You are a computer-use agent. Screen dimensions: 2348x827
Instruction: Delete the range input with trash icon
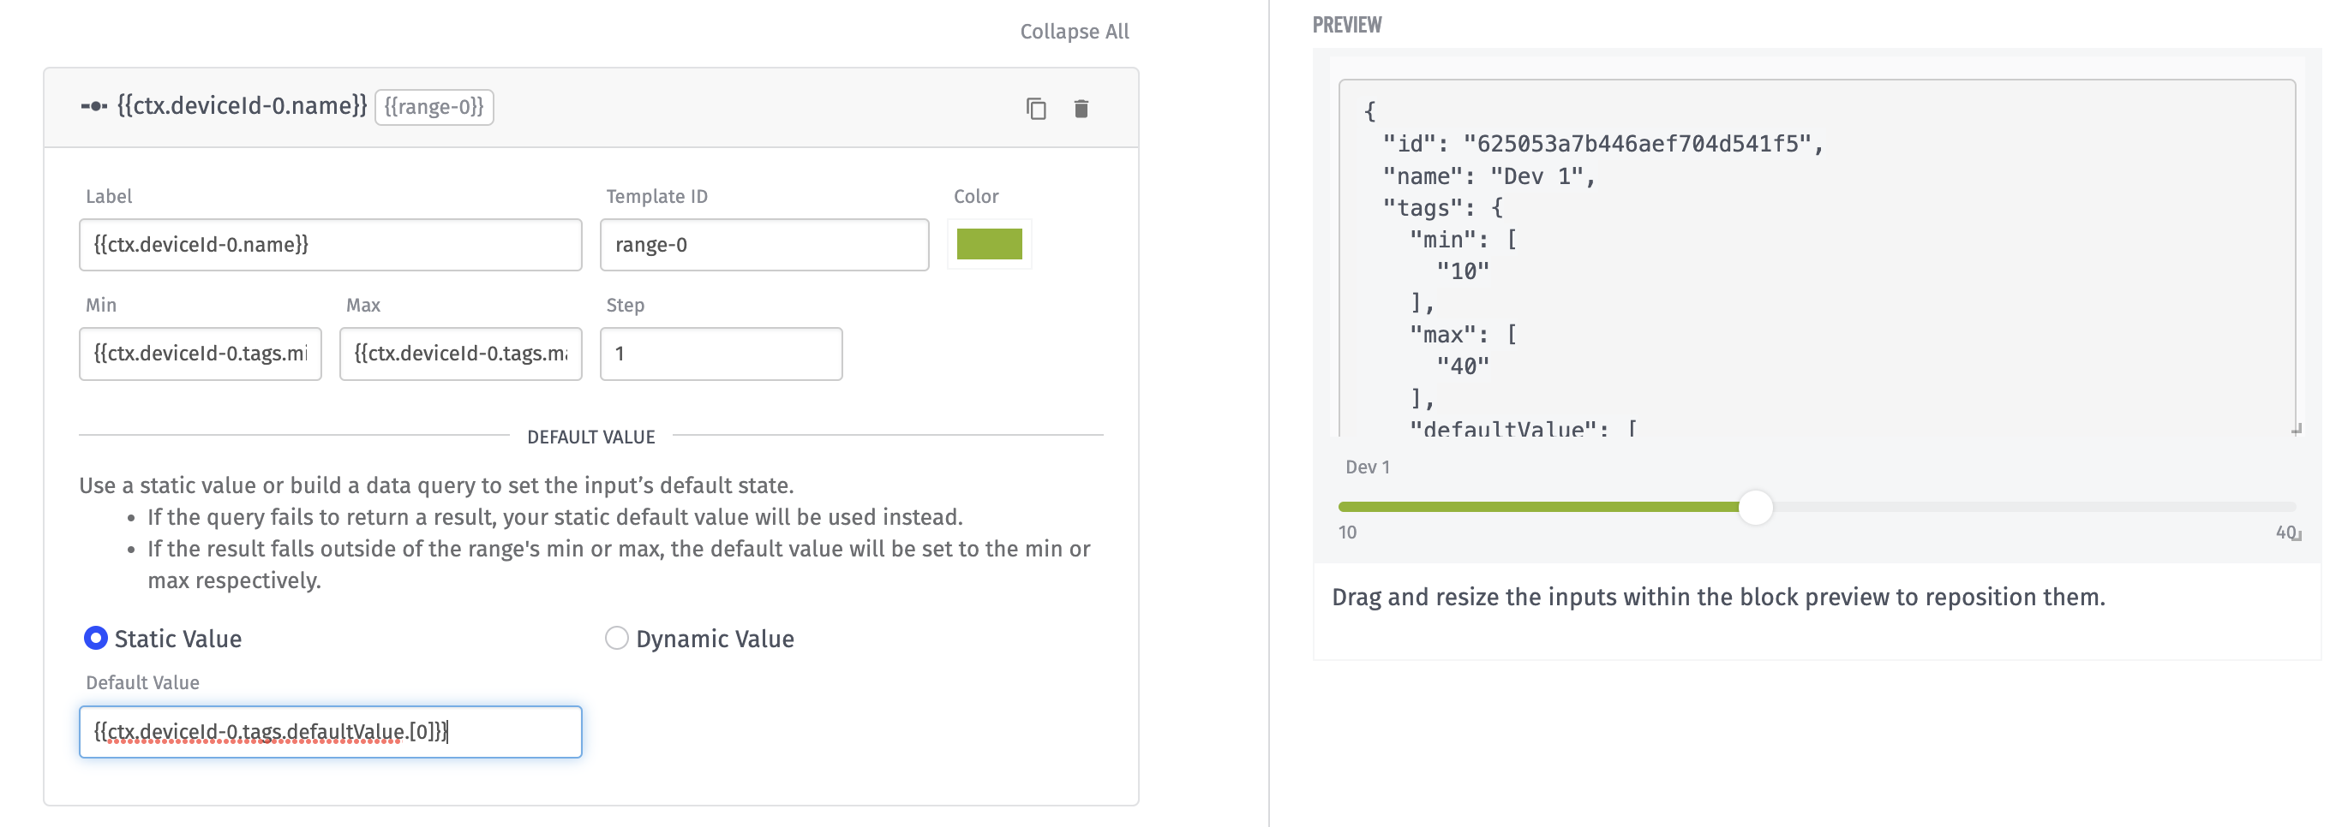(x=1081, y=109)
